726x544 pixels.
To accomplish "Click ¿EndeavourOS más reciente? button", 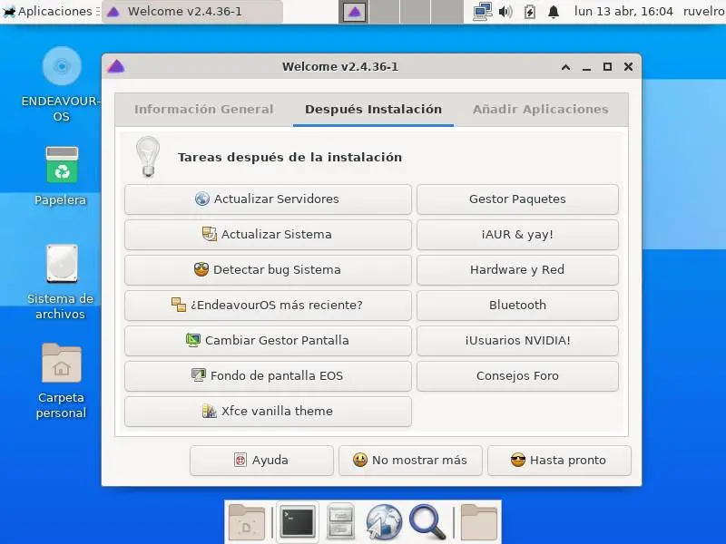I will pyautogui.click(x=268, y=306).
